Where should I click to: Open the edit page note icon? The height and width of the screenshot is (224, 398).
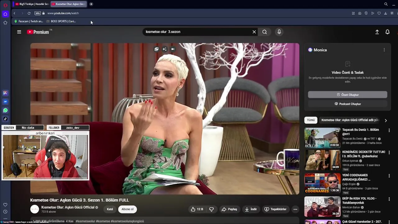tap(353, 13)
